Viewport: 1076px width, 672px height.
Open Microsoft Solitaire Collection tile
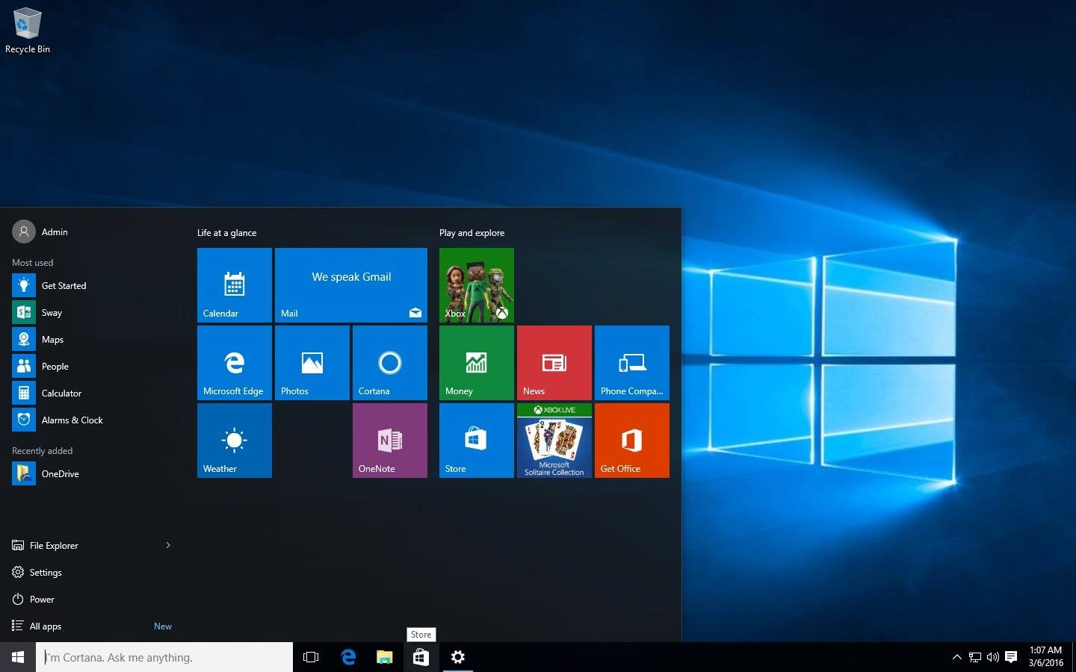pyautogui.click(x=554, y=441)
